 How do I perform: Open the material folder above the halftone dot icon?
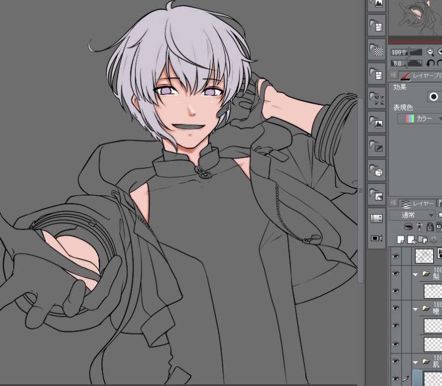click(376, 25)
